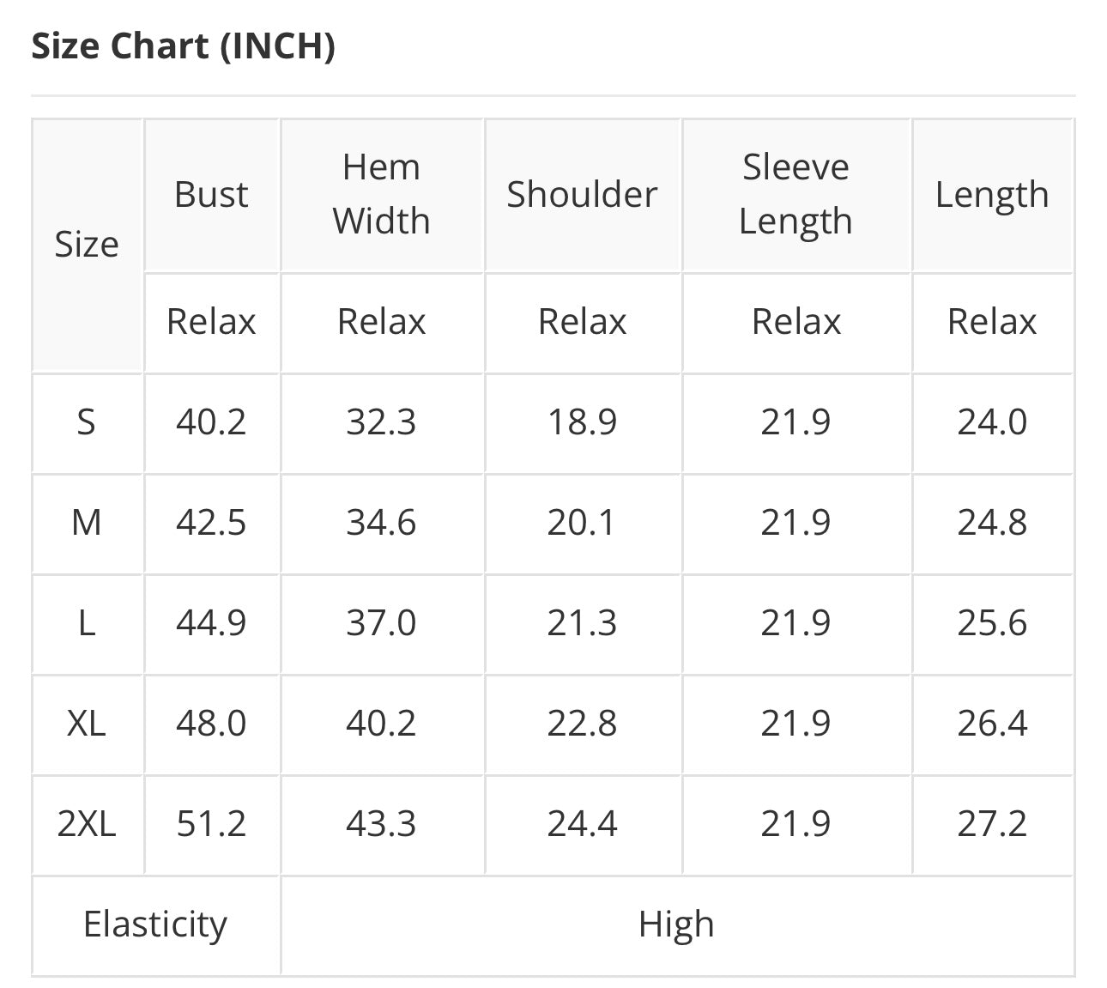
Task: Click the Sleeve Length column header
Action: 795,194
